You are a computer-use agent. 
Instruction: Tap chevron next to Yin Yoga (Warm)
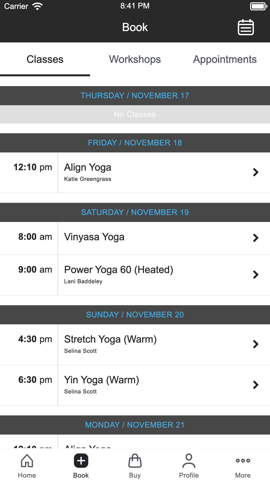(x=255, y=385)
